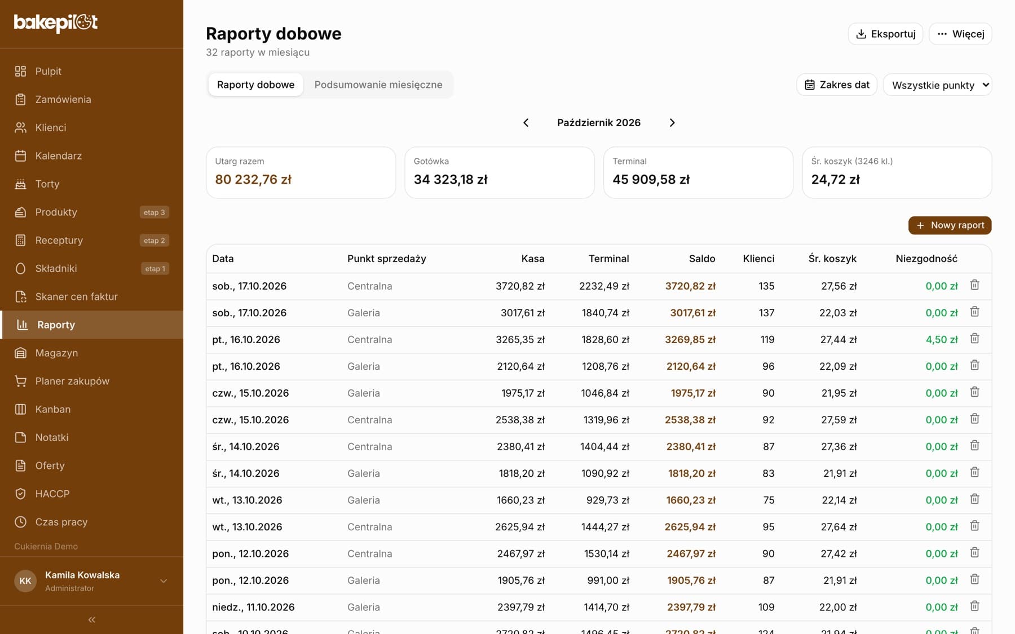This screenshot has width=1015, height=634.
Task: Open Czas pracy clock icon
Action: point(21,522)
